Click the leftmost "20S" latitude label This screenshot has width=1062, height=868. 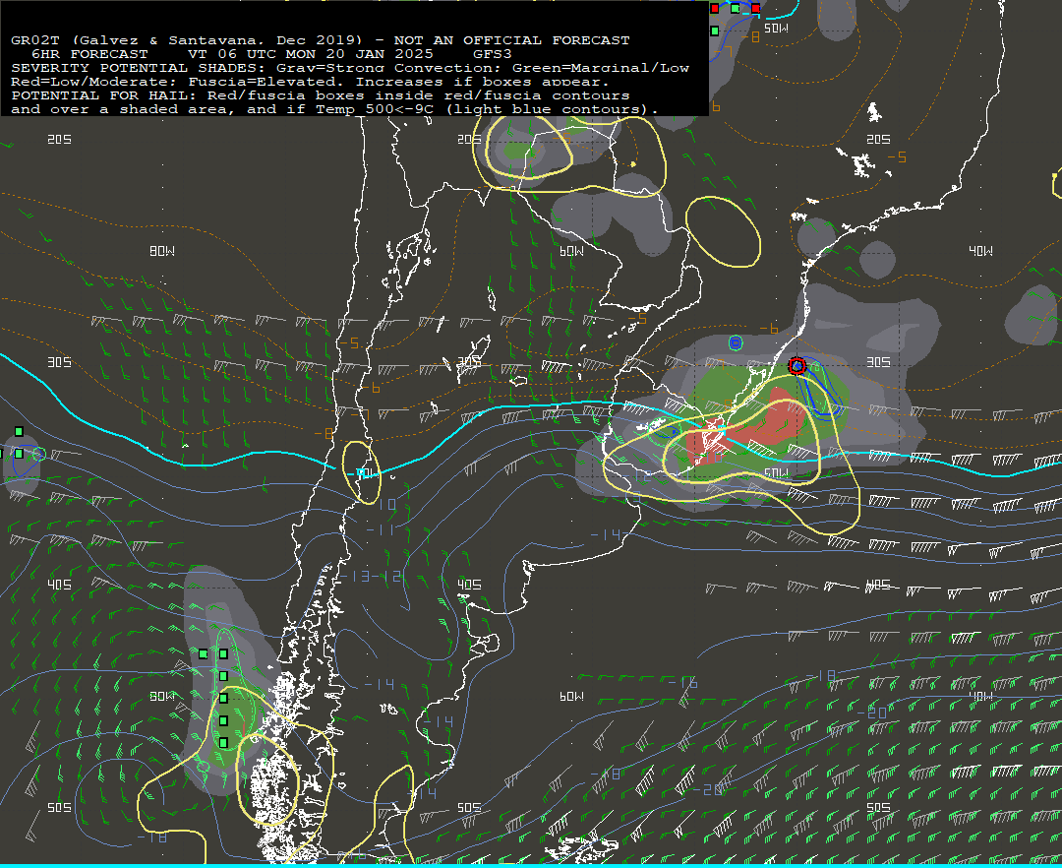pos(59,139)
